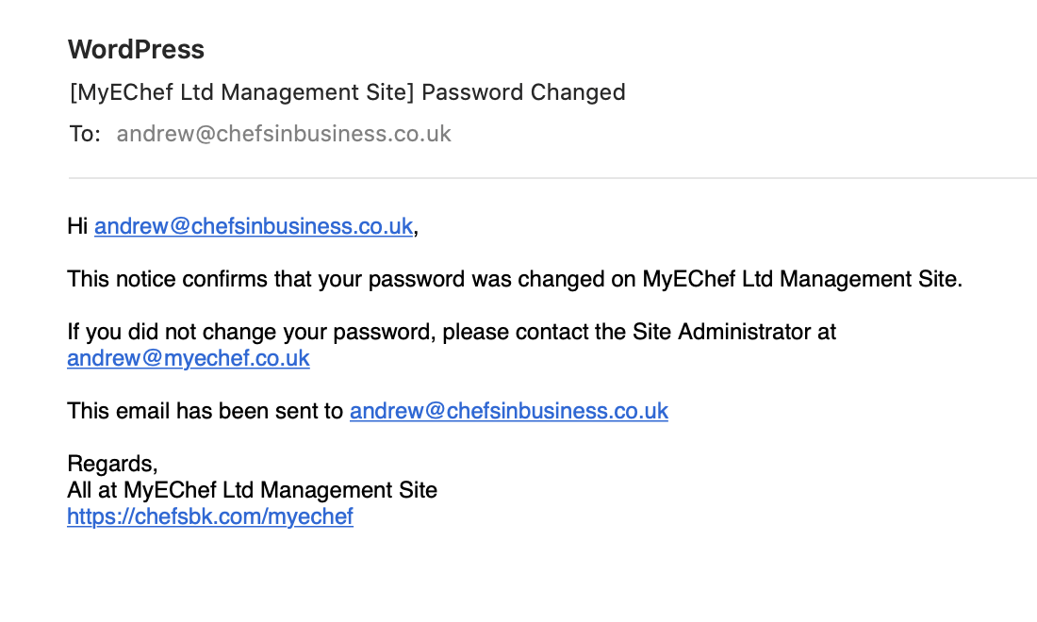
Task: Open the email link after "Hi"
Action: tap(254, 226)
